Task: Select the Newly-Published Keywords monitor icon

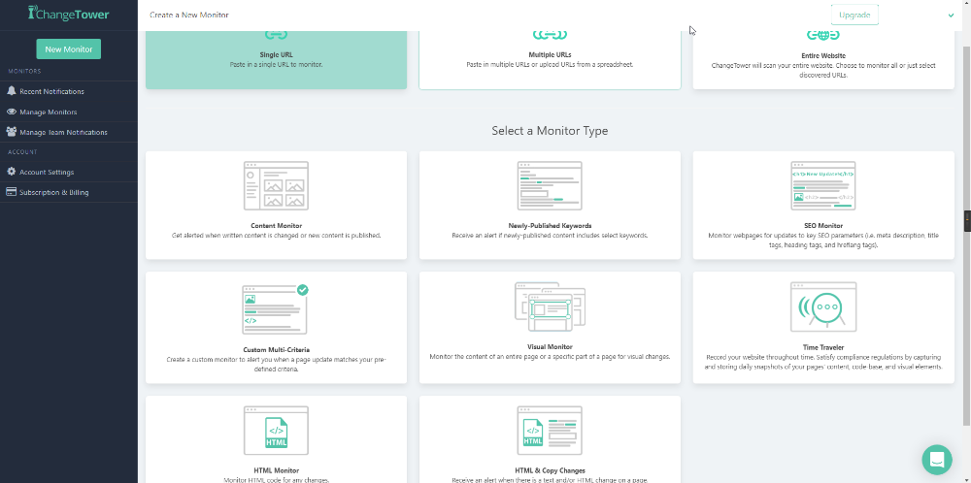Action: tap(550, 186)
